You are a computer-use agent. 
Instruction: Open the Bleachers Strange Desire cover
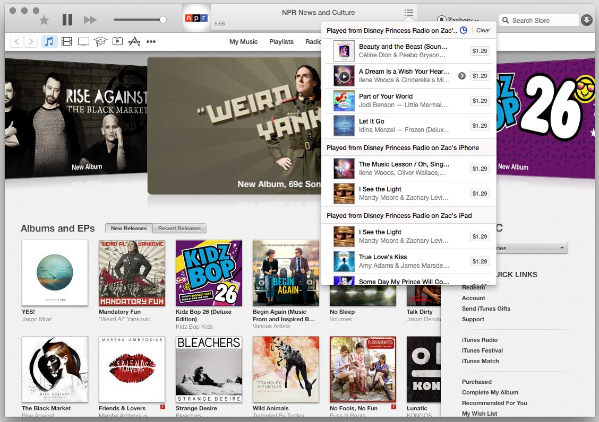click(x=209, y=370)
